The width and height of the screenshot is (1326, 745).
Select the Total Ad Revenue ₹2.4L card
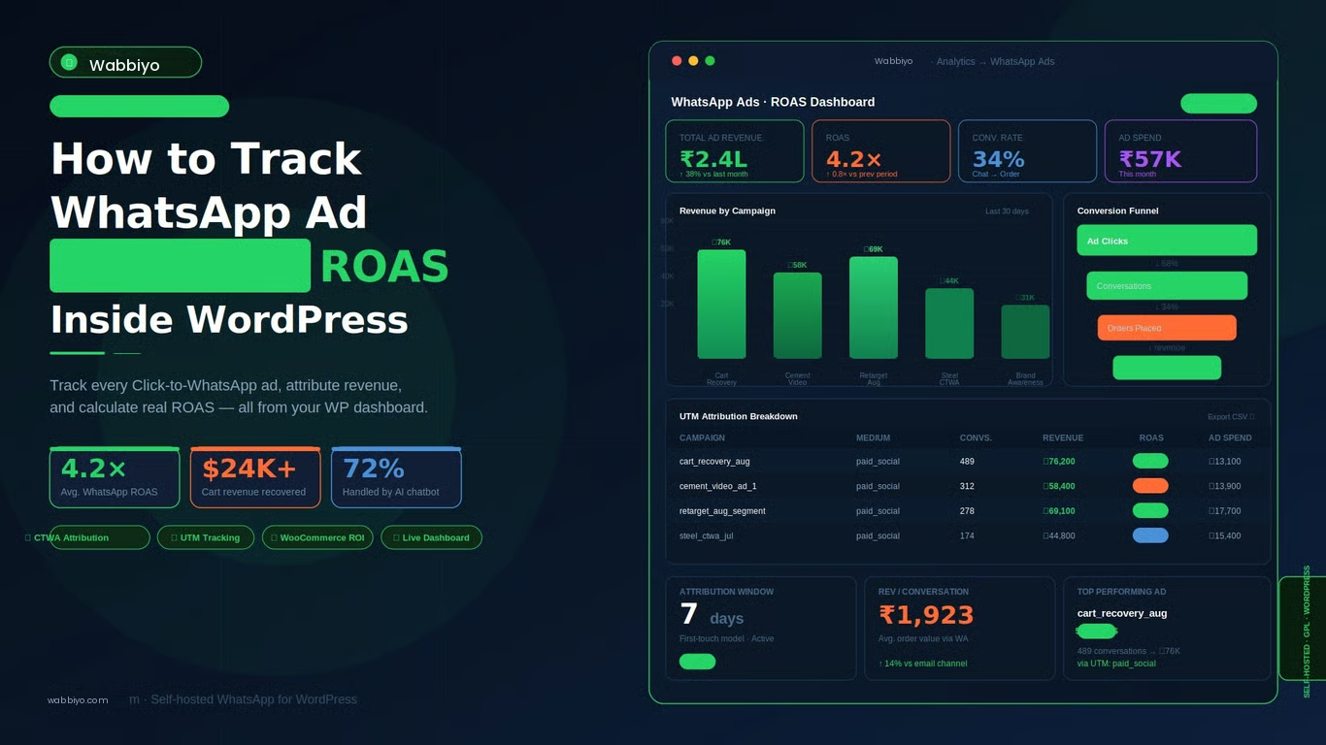click(735, 151)
